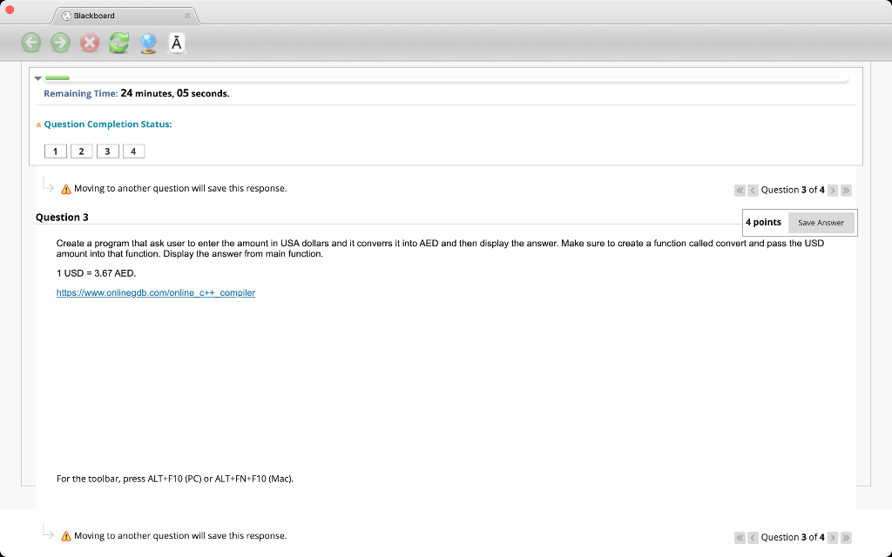
Task: Click the Question 3 heading
Action: (62, 217)
